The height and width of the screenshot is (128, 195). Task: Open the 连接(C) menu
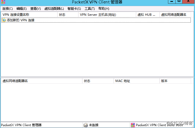pyautogui.click(x=7, y=9)
